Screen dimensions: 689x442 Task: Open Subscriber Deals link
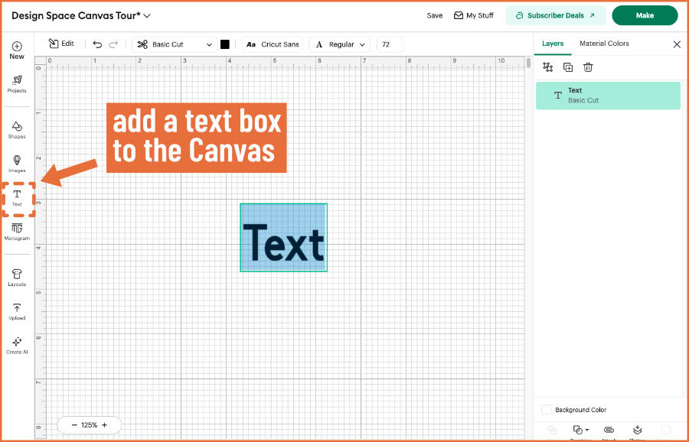pyautogui.click(x=556, y=15)
